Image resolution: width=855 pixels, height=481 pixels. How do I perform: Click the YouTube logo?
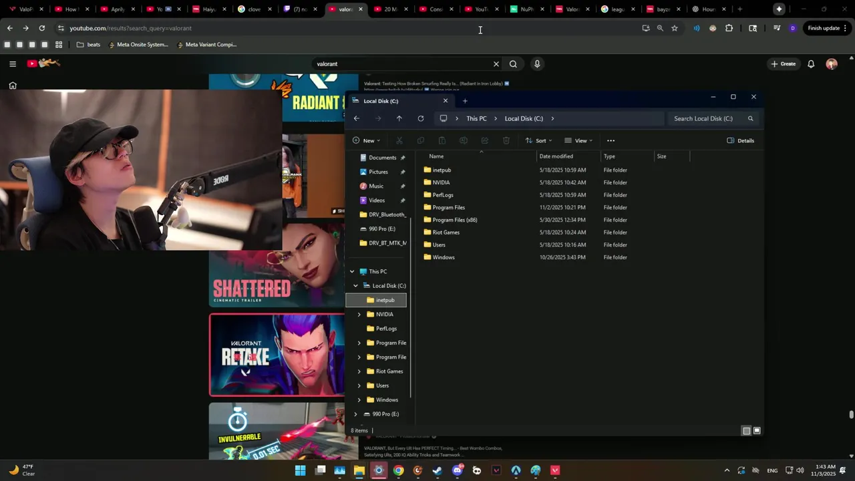coord(43,63)
